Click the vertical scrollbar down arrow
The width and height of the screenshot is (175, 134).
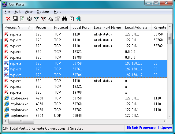[x=170, y=116]
